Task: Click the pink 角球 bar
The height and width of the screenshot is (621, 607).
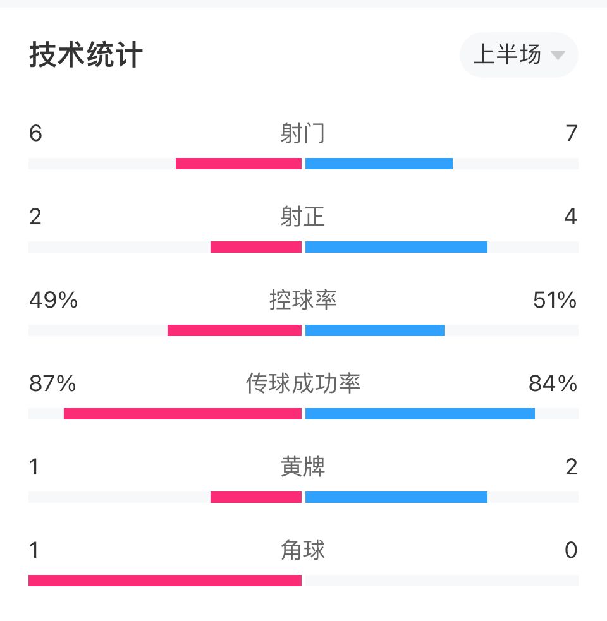Action: [x=165, y=581]
